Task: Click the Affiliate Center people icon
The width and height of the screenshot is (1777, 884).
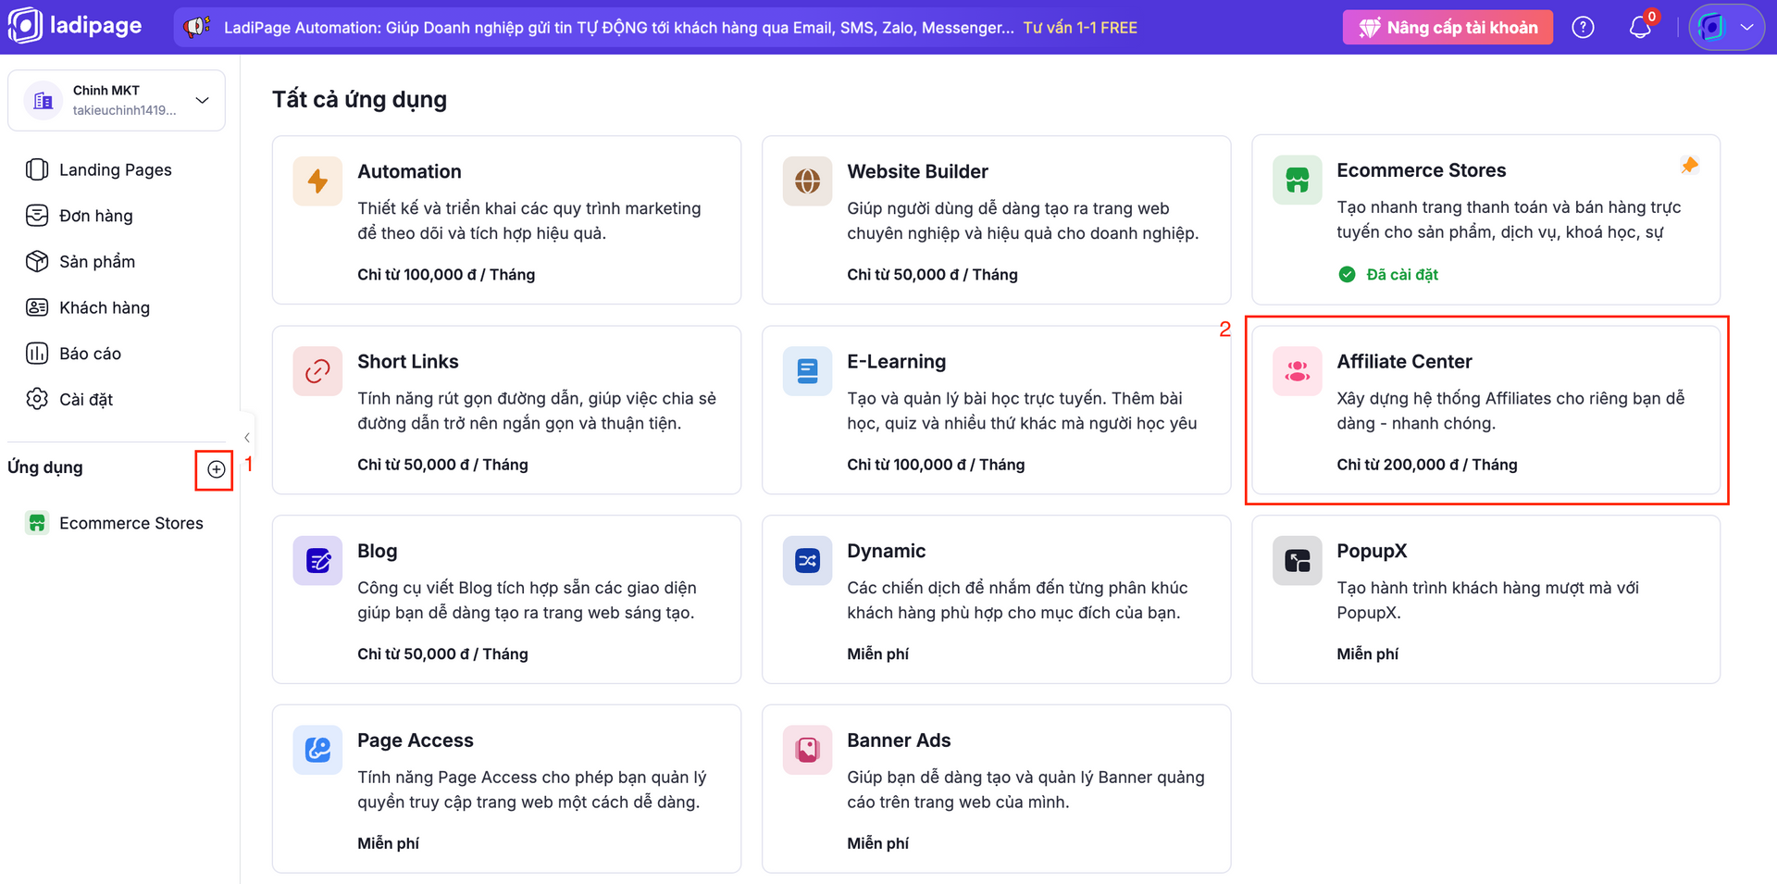Action: tap(1297, 370)
